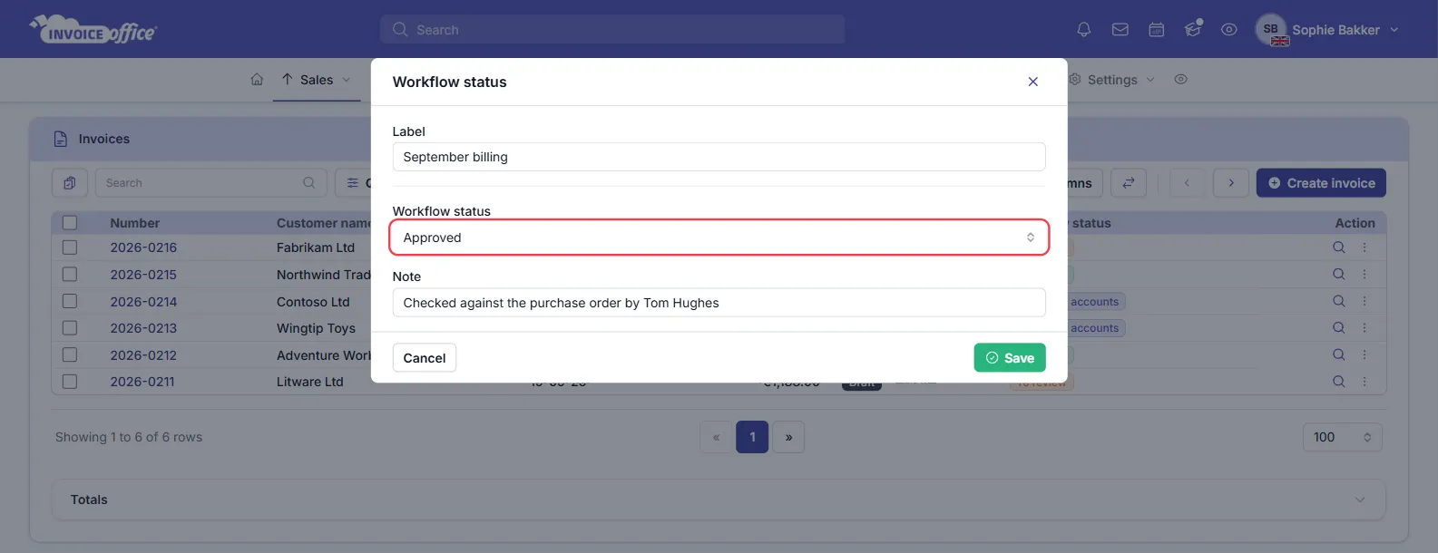The height and width of the screenshot is (553, 1438).
Task: Click customer Litware Ltd
Action: (x=310, y=382)
